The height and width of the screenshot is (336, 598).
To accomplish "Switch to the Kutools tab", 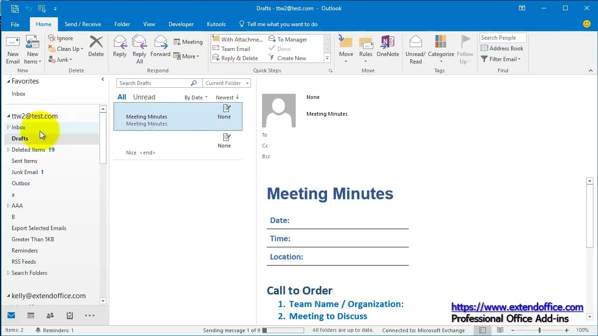I will tap(216, 24).
